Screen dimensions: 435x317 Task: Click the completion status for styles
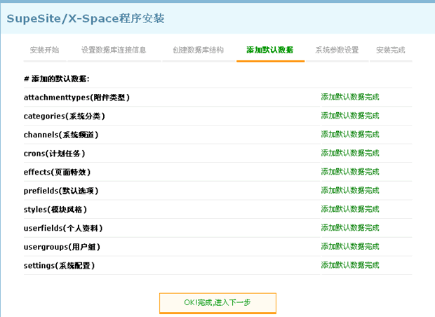[350, 209]
